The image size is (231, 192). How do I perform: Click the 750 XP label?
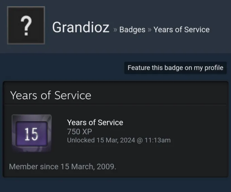coord(79,132)
